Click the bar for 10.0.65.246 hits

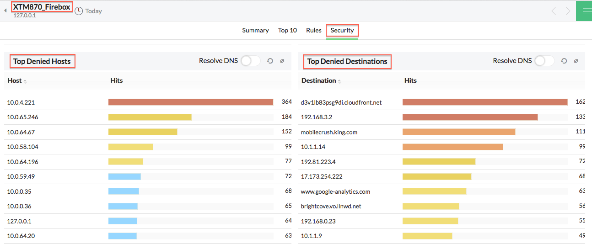point(150,117)
